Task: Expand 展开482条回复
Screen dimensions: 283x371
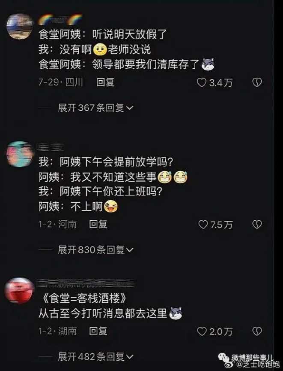Action: tap(95, 356)
